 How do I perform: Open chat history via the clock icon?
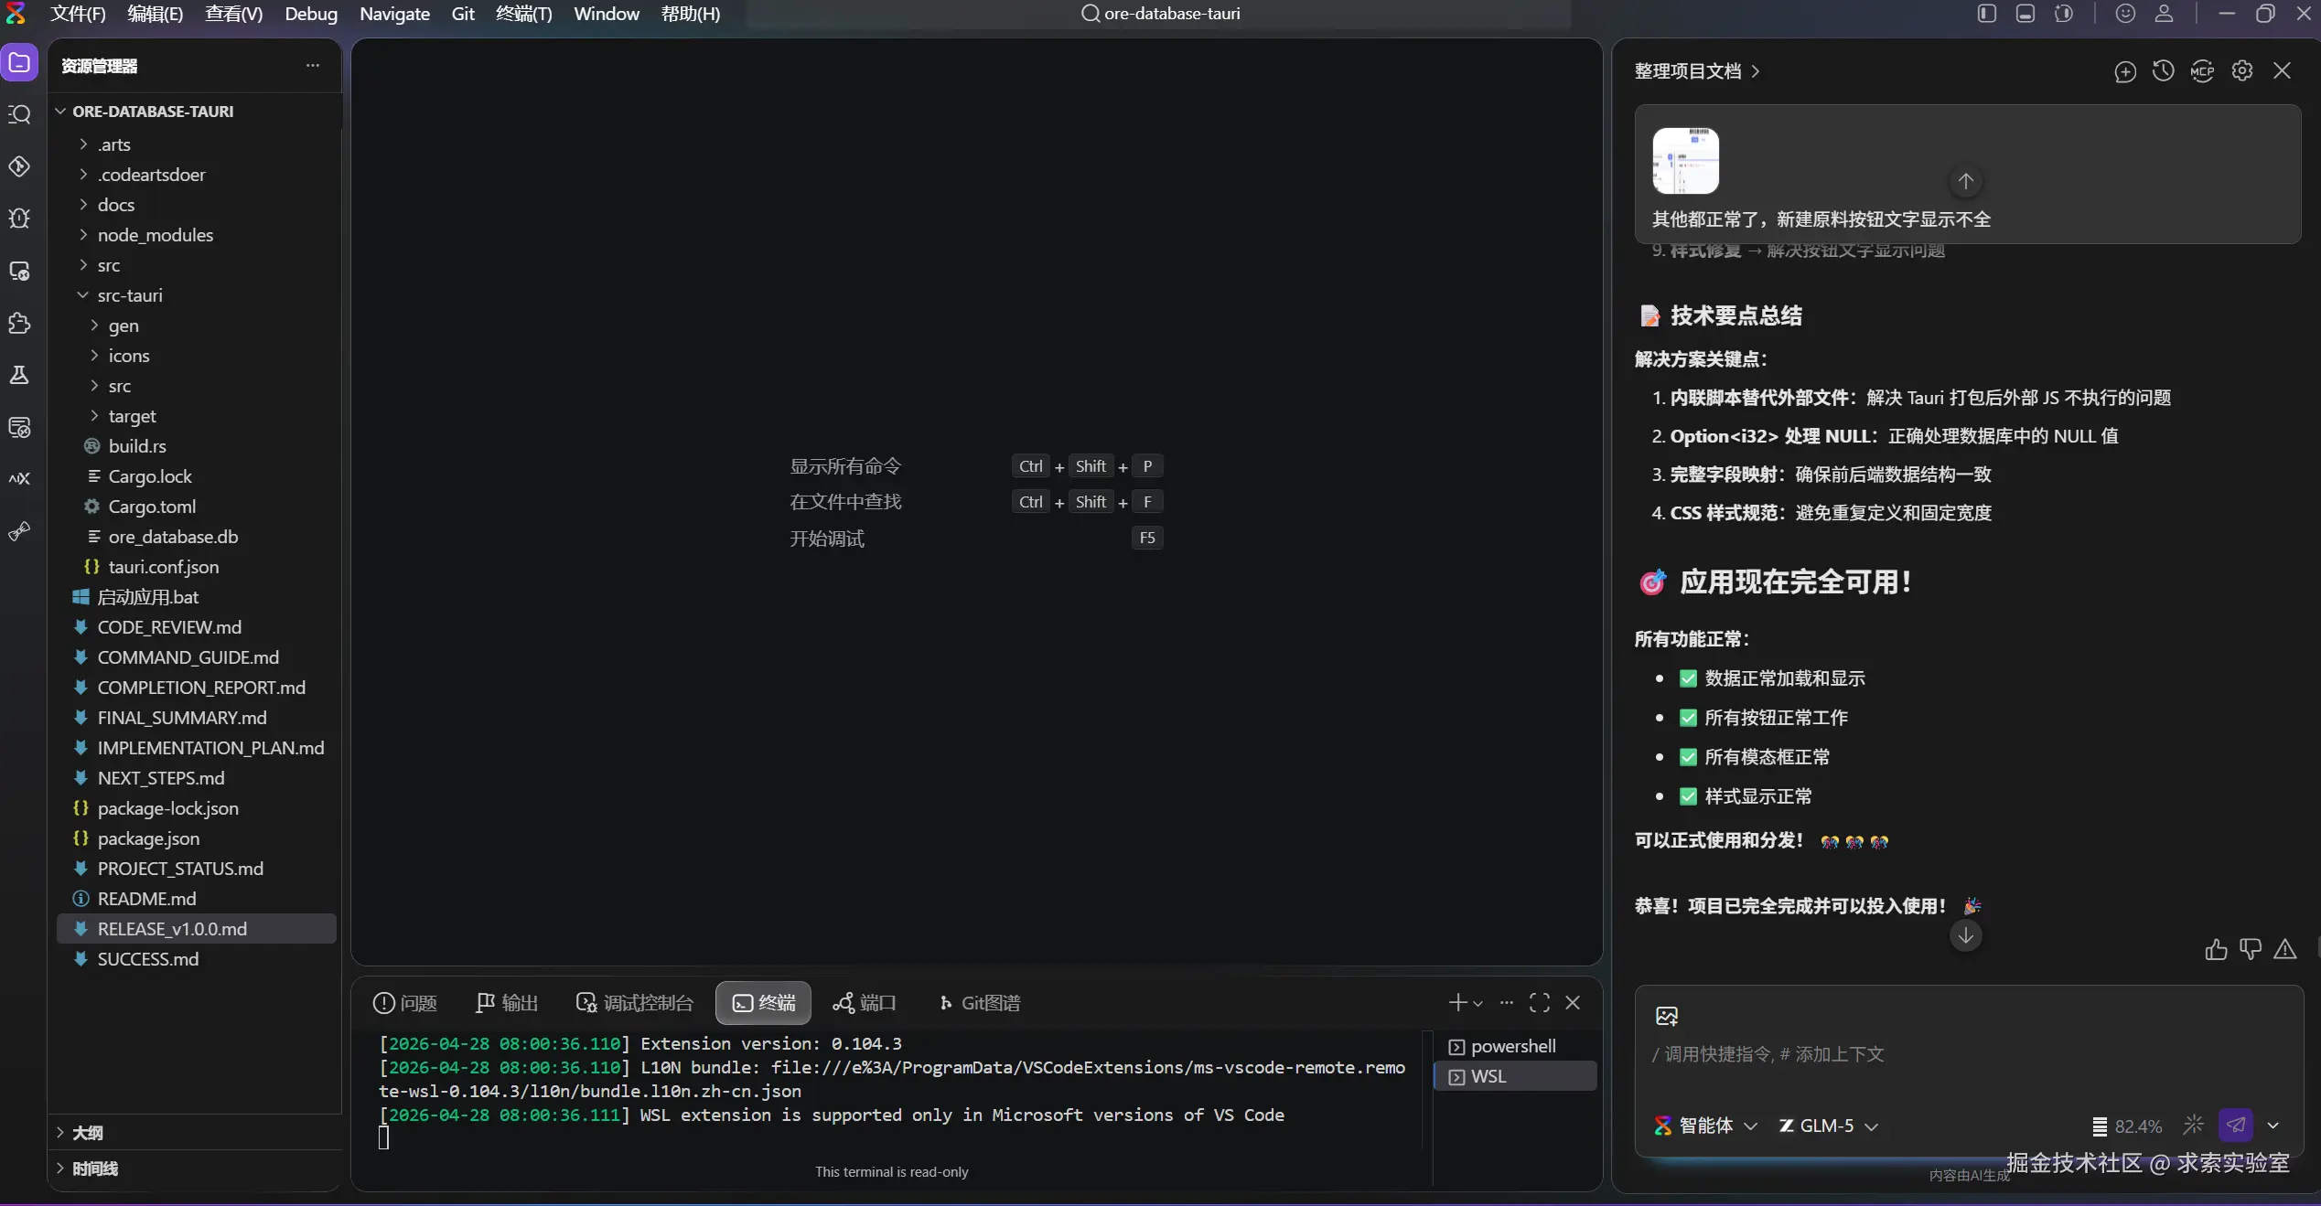2163,71
